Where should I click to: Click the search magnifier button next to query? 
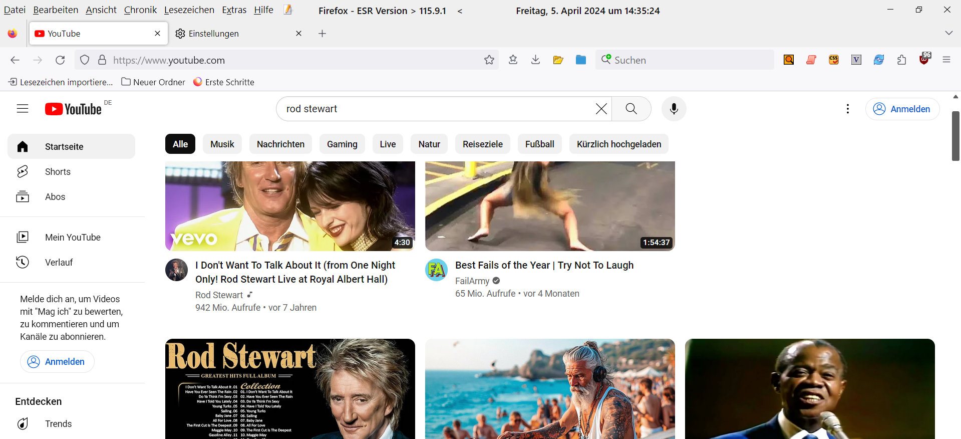(631, 109)
